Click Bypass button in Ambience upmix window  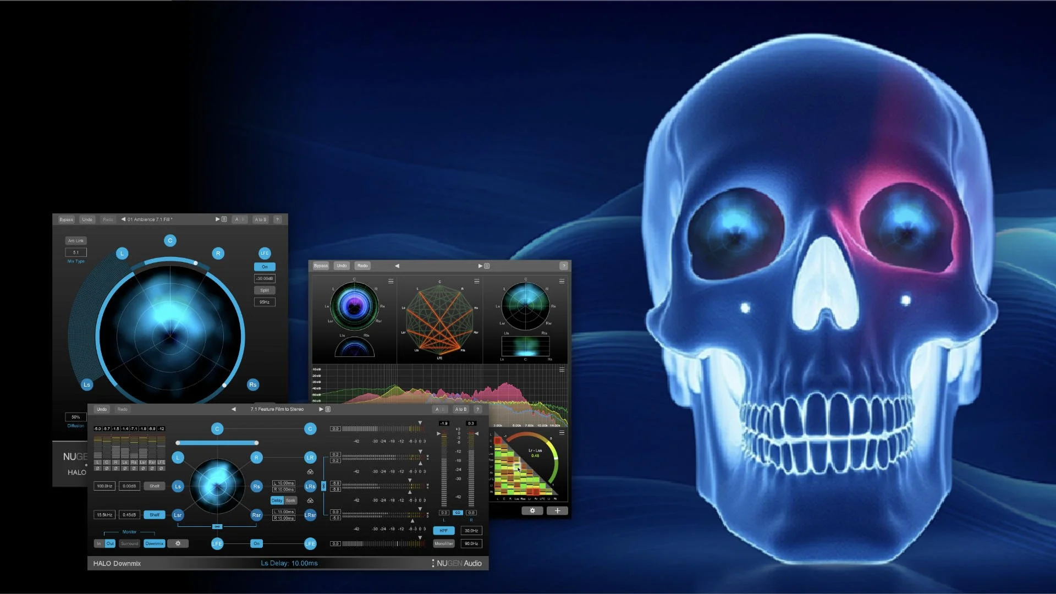[x=67, y=219]
